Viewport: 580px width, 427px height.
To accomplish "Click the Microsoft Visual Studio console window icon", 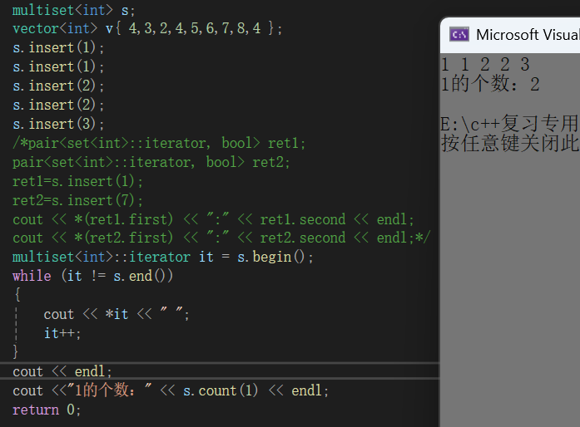I will click(x=459, y=35).
